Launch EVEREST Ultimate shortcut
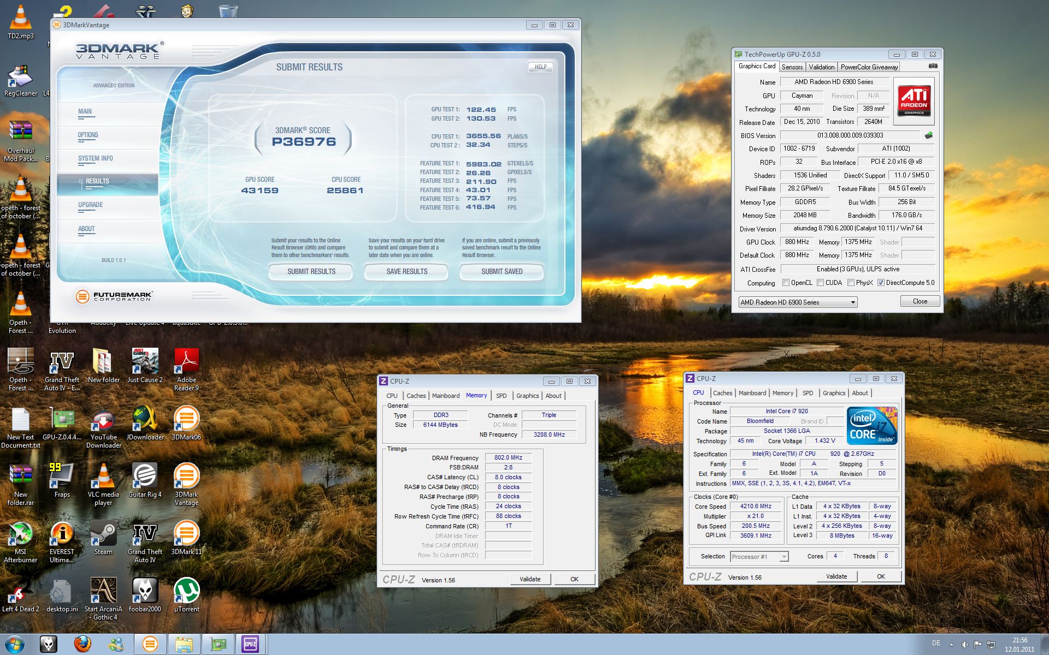1049x655 pixels. (62, 542)
